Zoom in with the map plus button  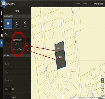pos(103,86)
